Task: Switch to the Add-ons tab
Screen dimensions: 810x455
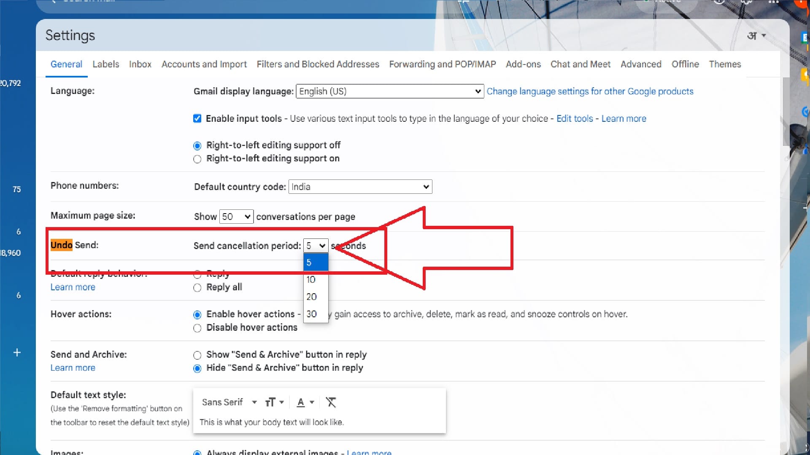Action: pos(523,64)
